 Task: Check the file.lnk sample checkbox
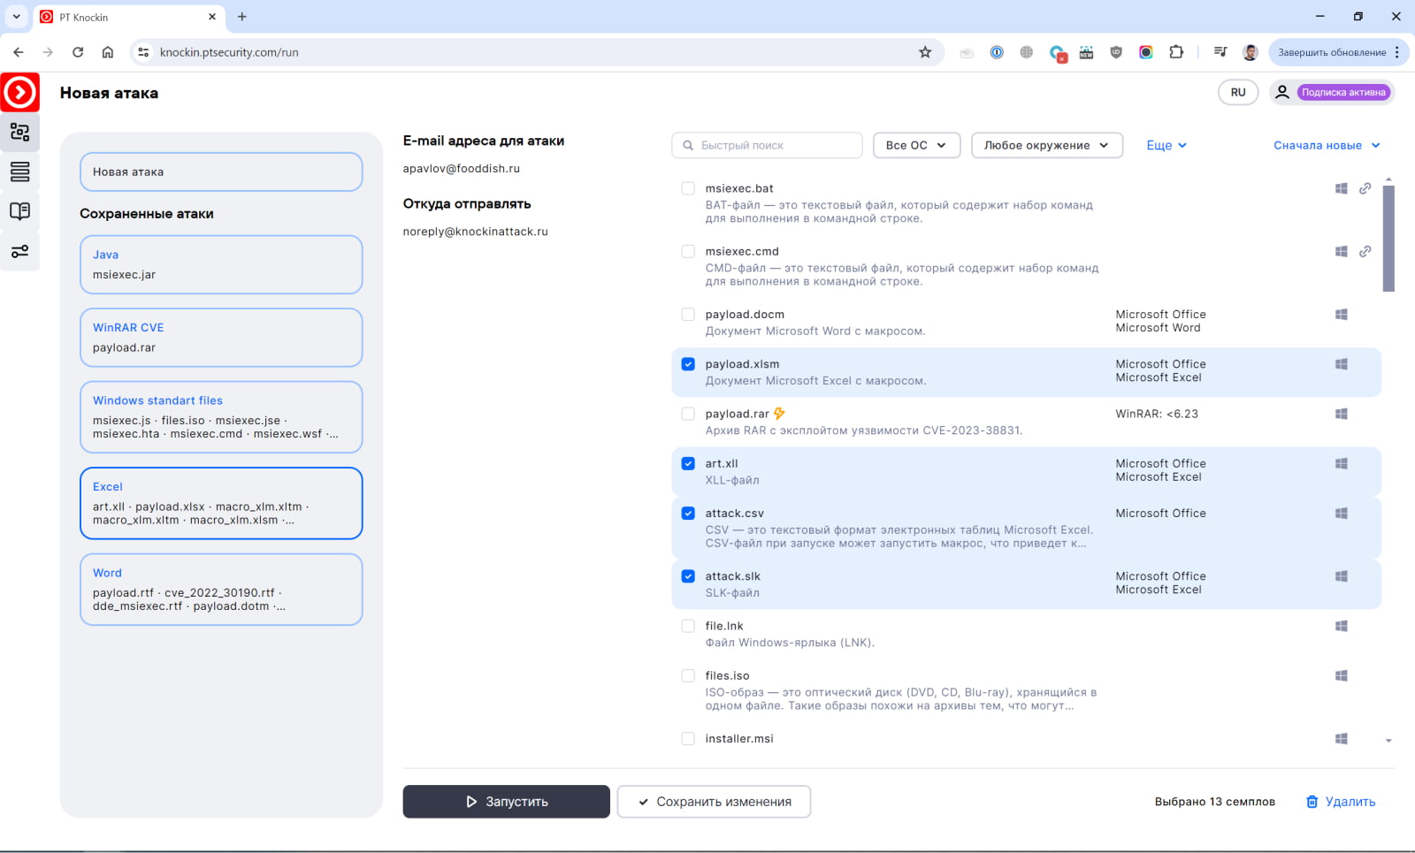coord(688,626)
